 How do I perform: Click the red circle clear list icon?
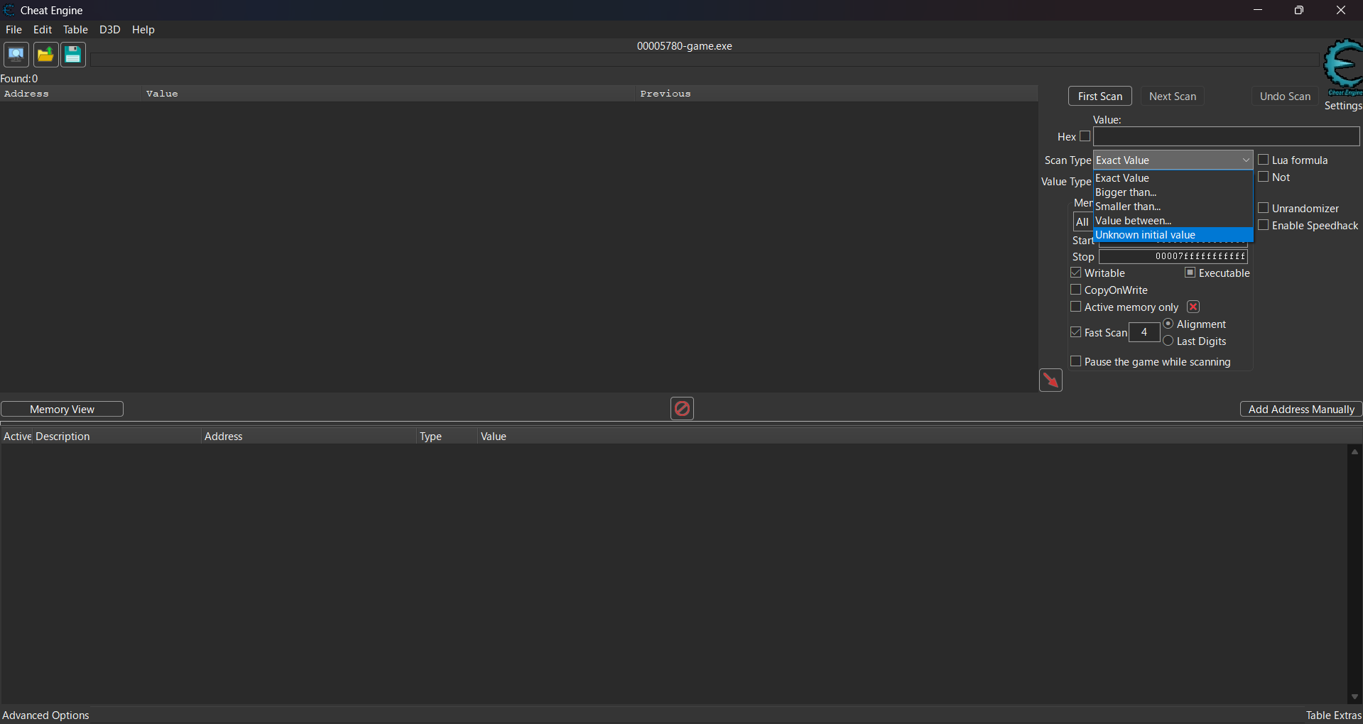click(682, 408)
